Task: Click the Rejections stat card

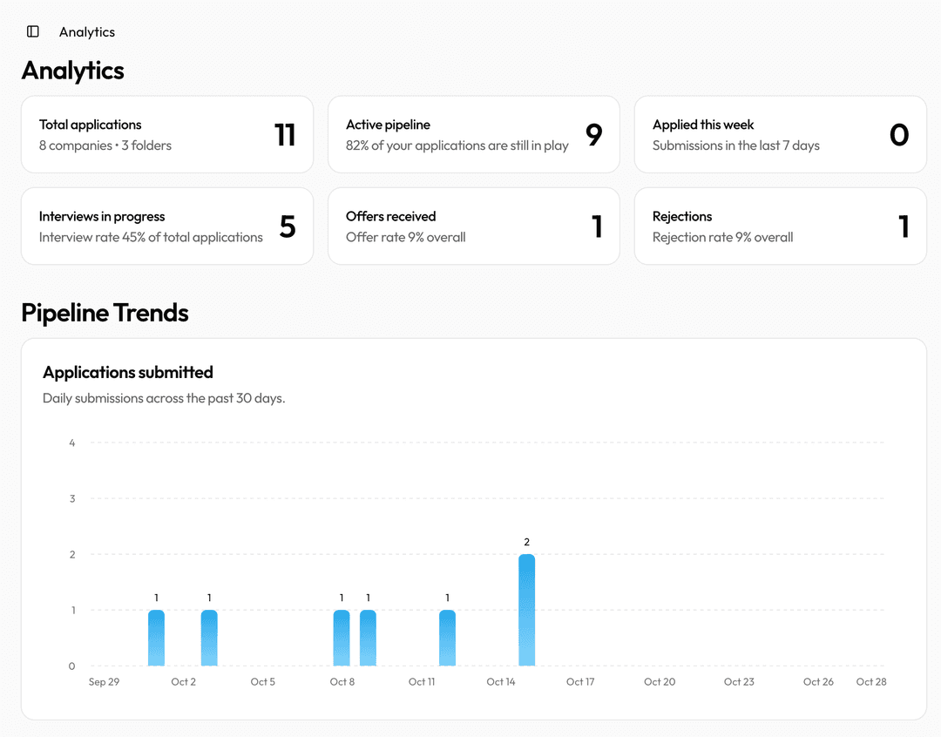Action: click(780, 226)
